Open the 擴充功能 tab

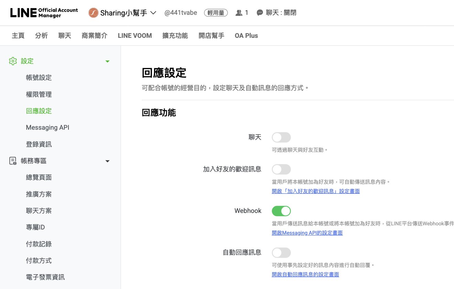coord(175,35)
